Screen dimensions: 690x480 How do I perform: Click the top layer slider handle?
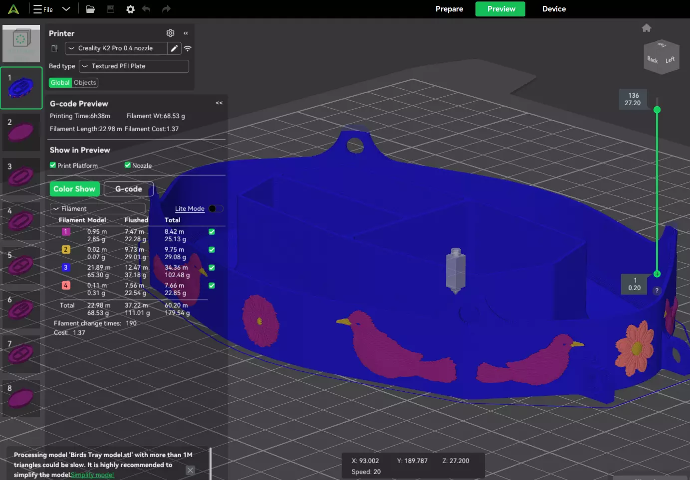657,110
